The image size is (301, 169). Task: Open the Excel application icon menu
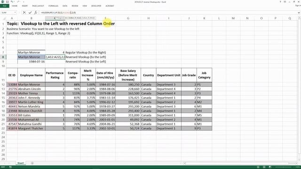(3, 2)
